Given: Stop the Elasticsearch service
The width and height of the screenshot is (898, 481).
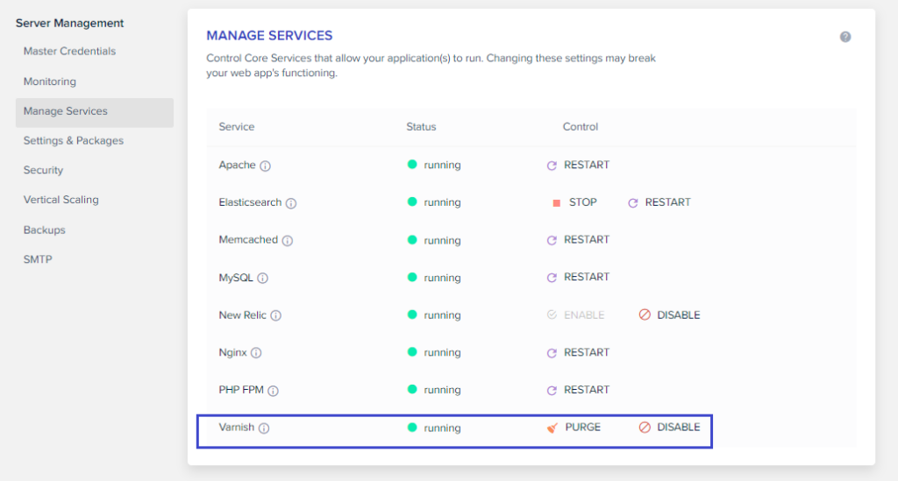Looking at the screenshot, I should 574,202.
